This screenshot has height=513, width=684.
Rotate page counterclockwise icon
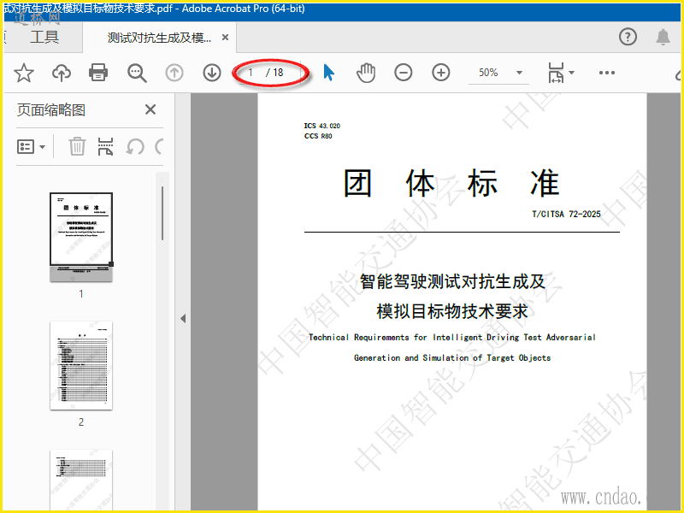135,146
